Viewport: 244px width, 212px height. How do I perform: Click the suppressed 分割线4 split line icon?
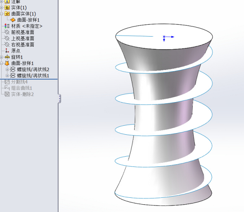[x=7, y=82]
